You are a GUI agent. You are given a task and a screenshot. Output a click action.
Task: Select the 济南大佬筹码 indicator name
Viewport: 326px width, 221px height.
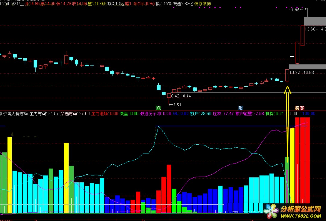(x=15, y=113)
